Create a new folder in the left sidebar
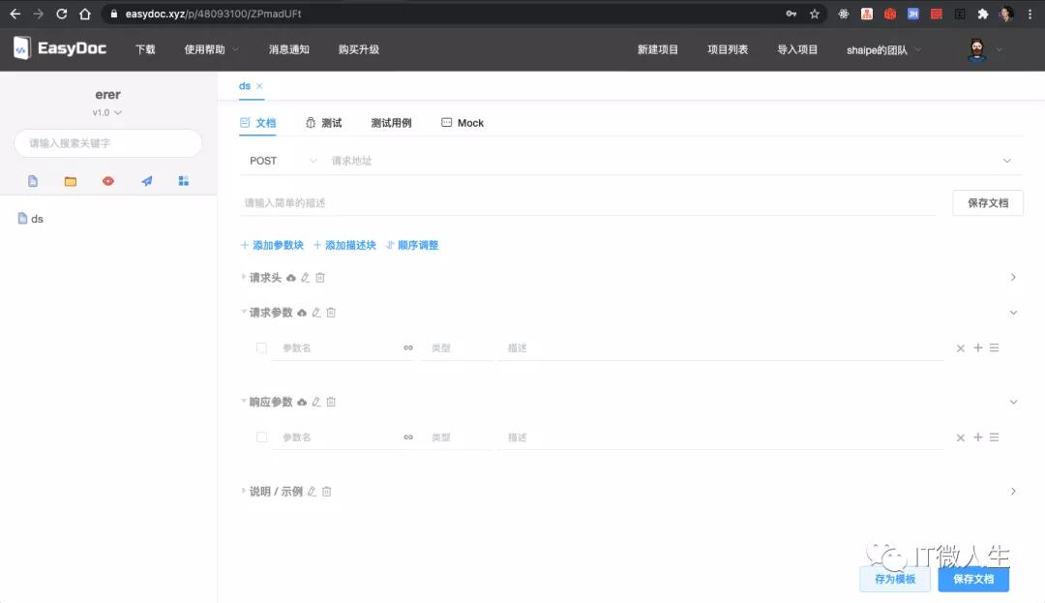Image resolution: width=1045 pixels, height=603 pixels. tap(70, 180)
